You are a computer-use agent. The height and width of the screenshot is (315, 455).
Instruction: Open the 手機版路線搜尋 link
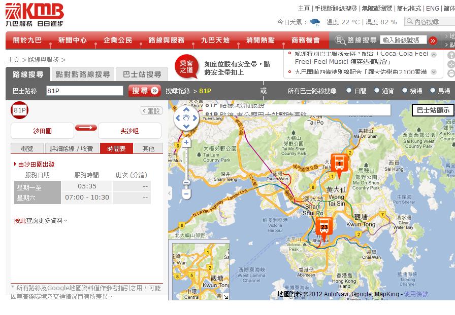pos(336,9)
